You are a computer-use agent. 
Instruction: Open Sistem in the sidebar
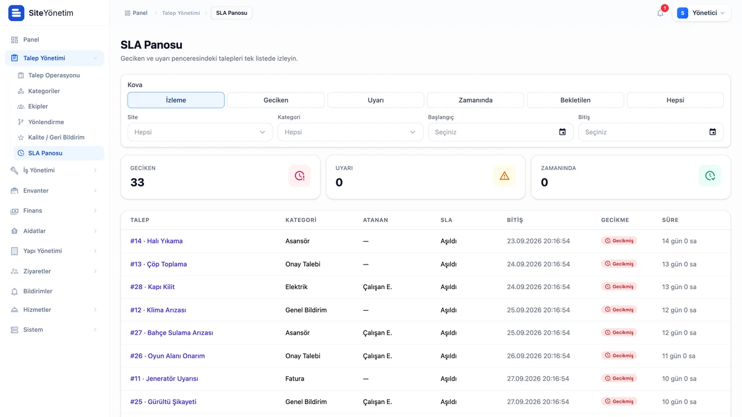click(x=54, y=330)
